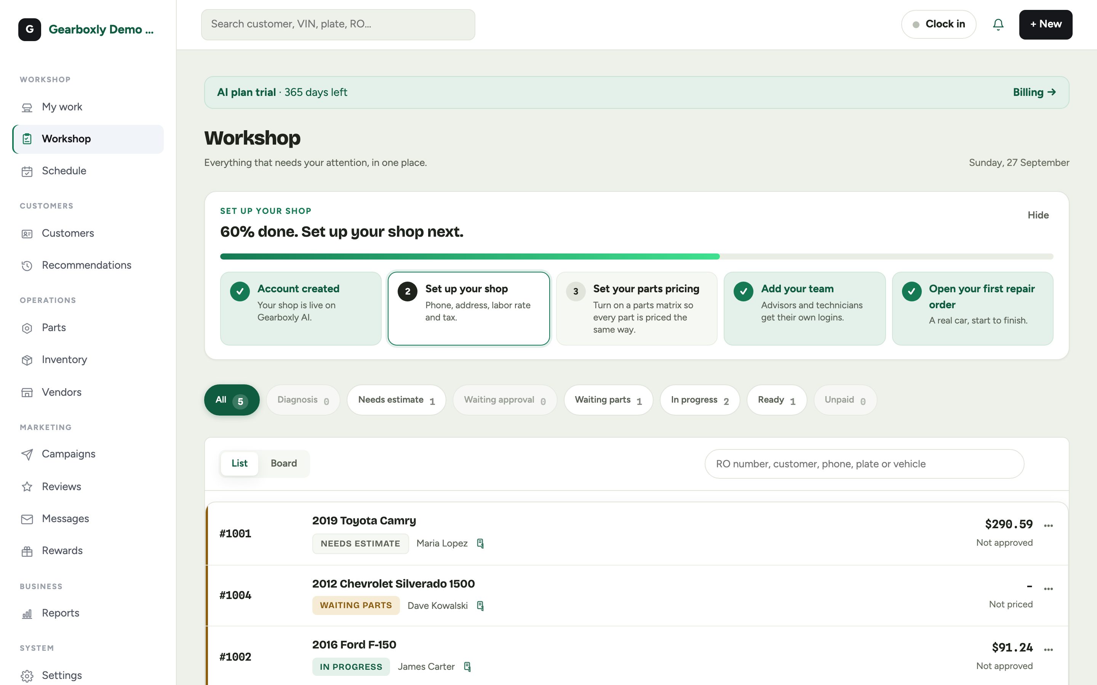Open Vendors page
This screenshot has height=685, width=1097.
click(x=88, y=392)
